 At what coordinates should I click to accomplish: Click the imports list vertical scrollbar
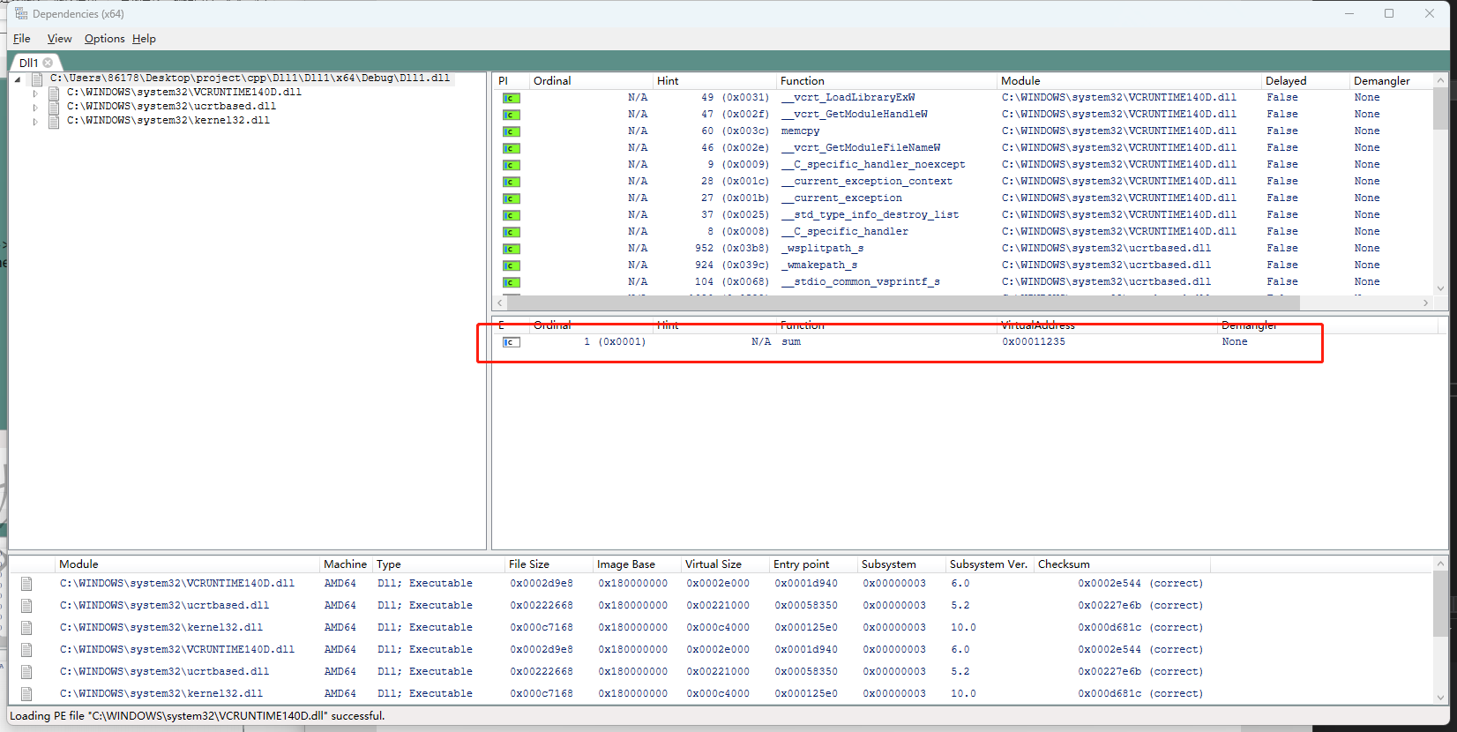tap(1440, 109)
